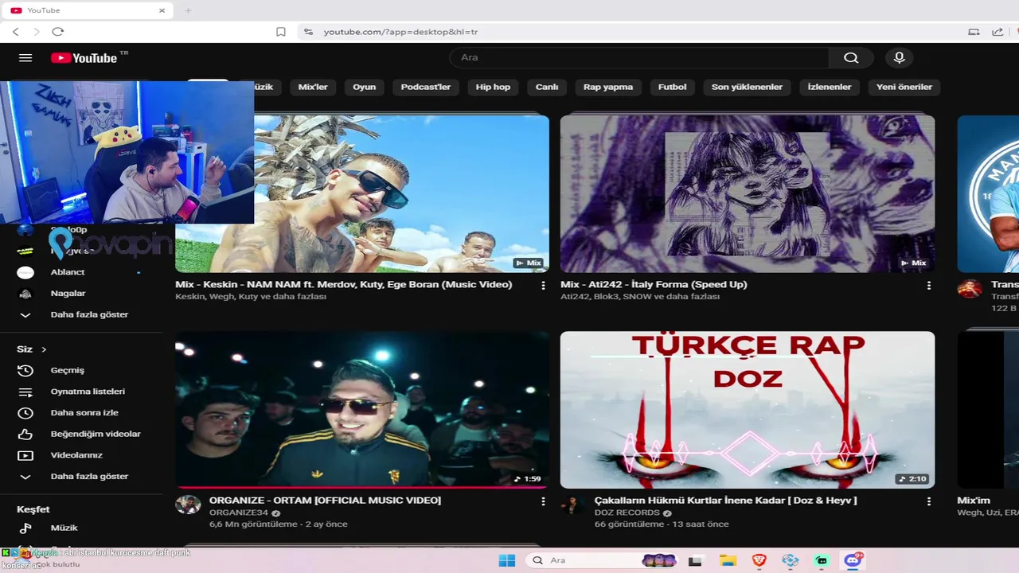Click the magnifier search button
1019x573 pixels.
[851, 57]
